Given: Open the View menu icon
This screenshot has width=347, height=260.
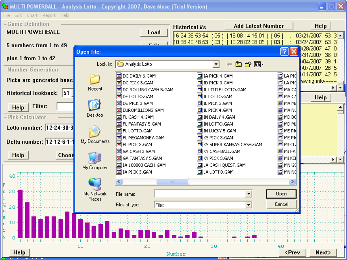Looking at the screenshot, I should (x=259, y=64).
